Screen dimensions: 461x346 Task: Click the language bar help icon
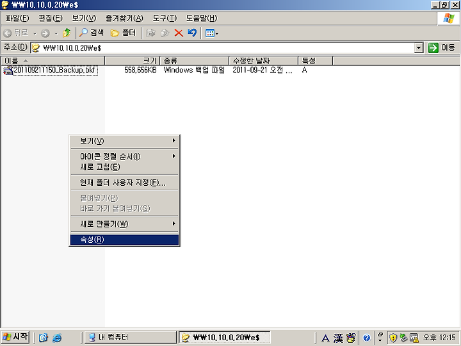pyautogui.click(x=366, y=338)
